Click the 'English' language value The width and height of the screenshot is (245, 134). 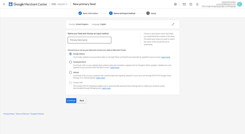[103, 24]
